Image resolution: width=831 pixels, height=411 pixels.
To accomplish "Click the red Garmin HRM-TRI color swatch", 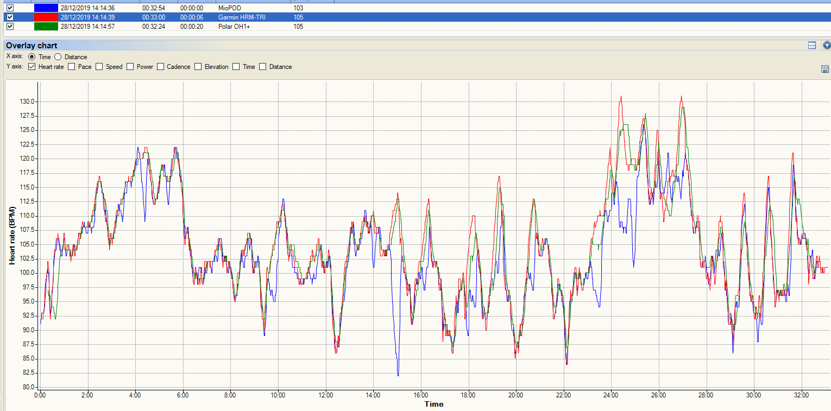I will click(46, 17).
